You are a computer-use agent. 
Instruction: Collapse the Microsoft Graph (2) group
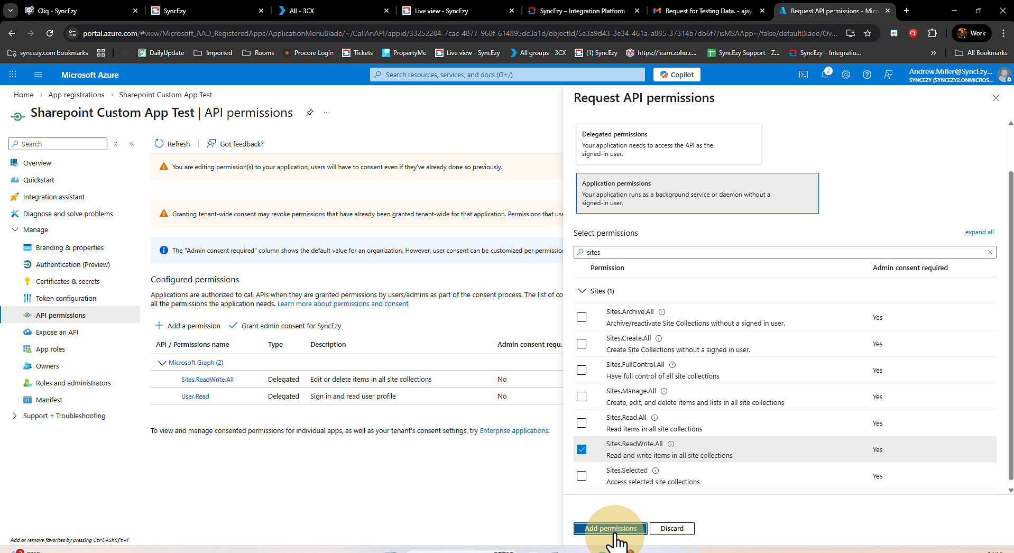162,363
